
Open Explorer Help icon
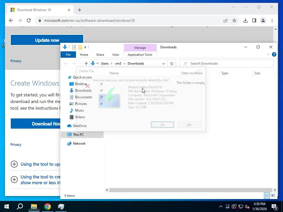274,54
